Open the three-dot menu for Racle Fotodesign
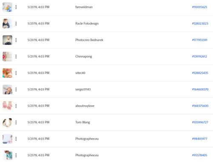 pos(16,24)
